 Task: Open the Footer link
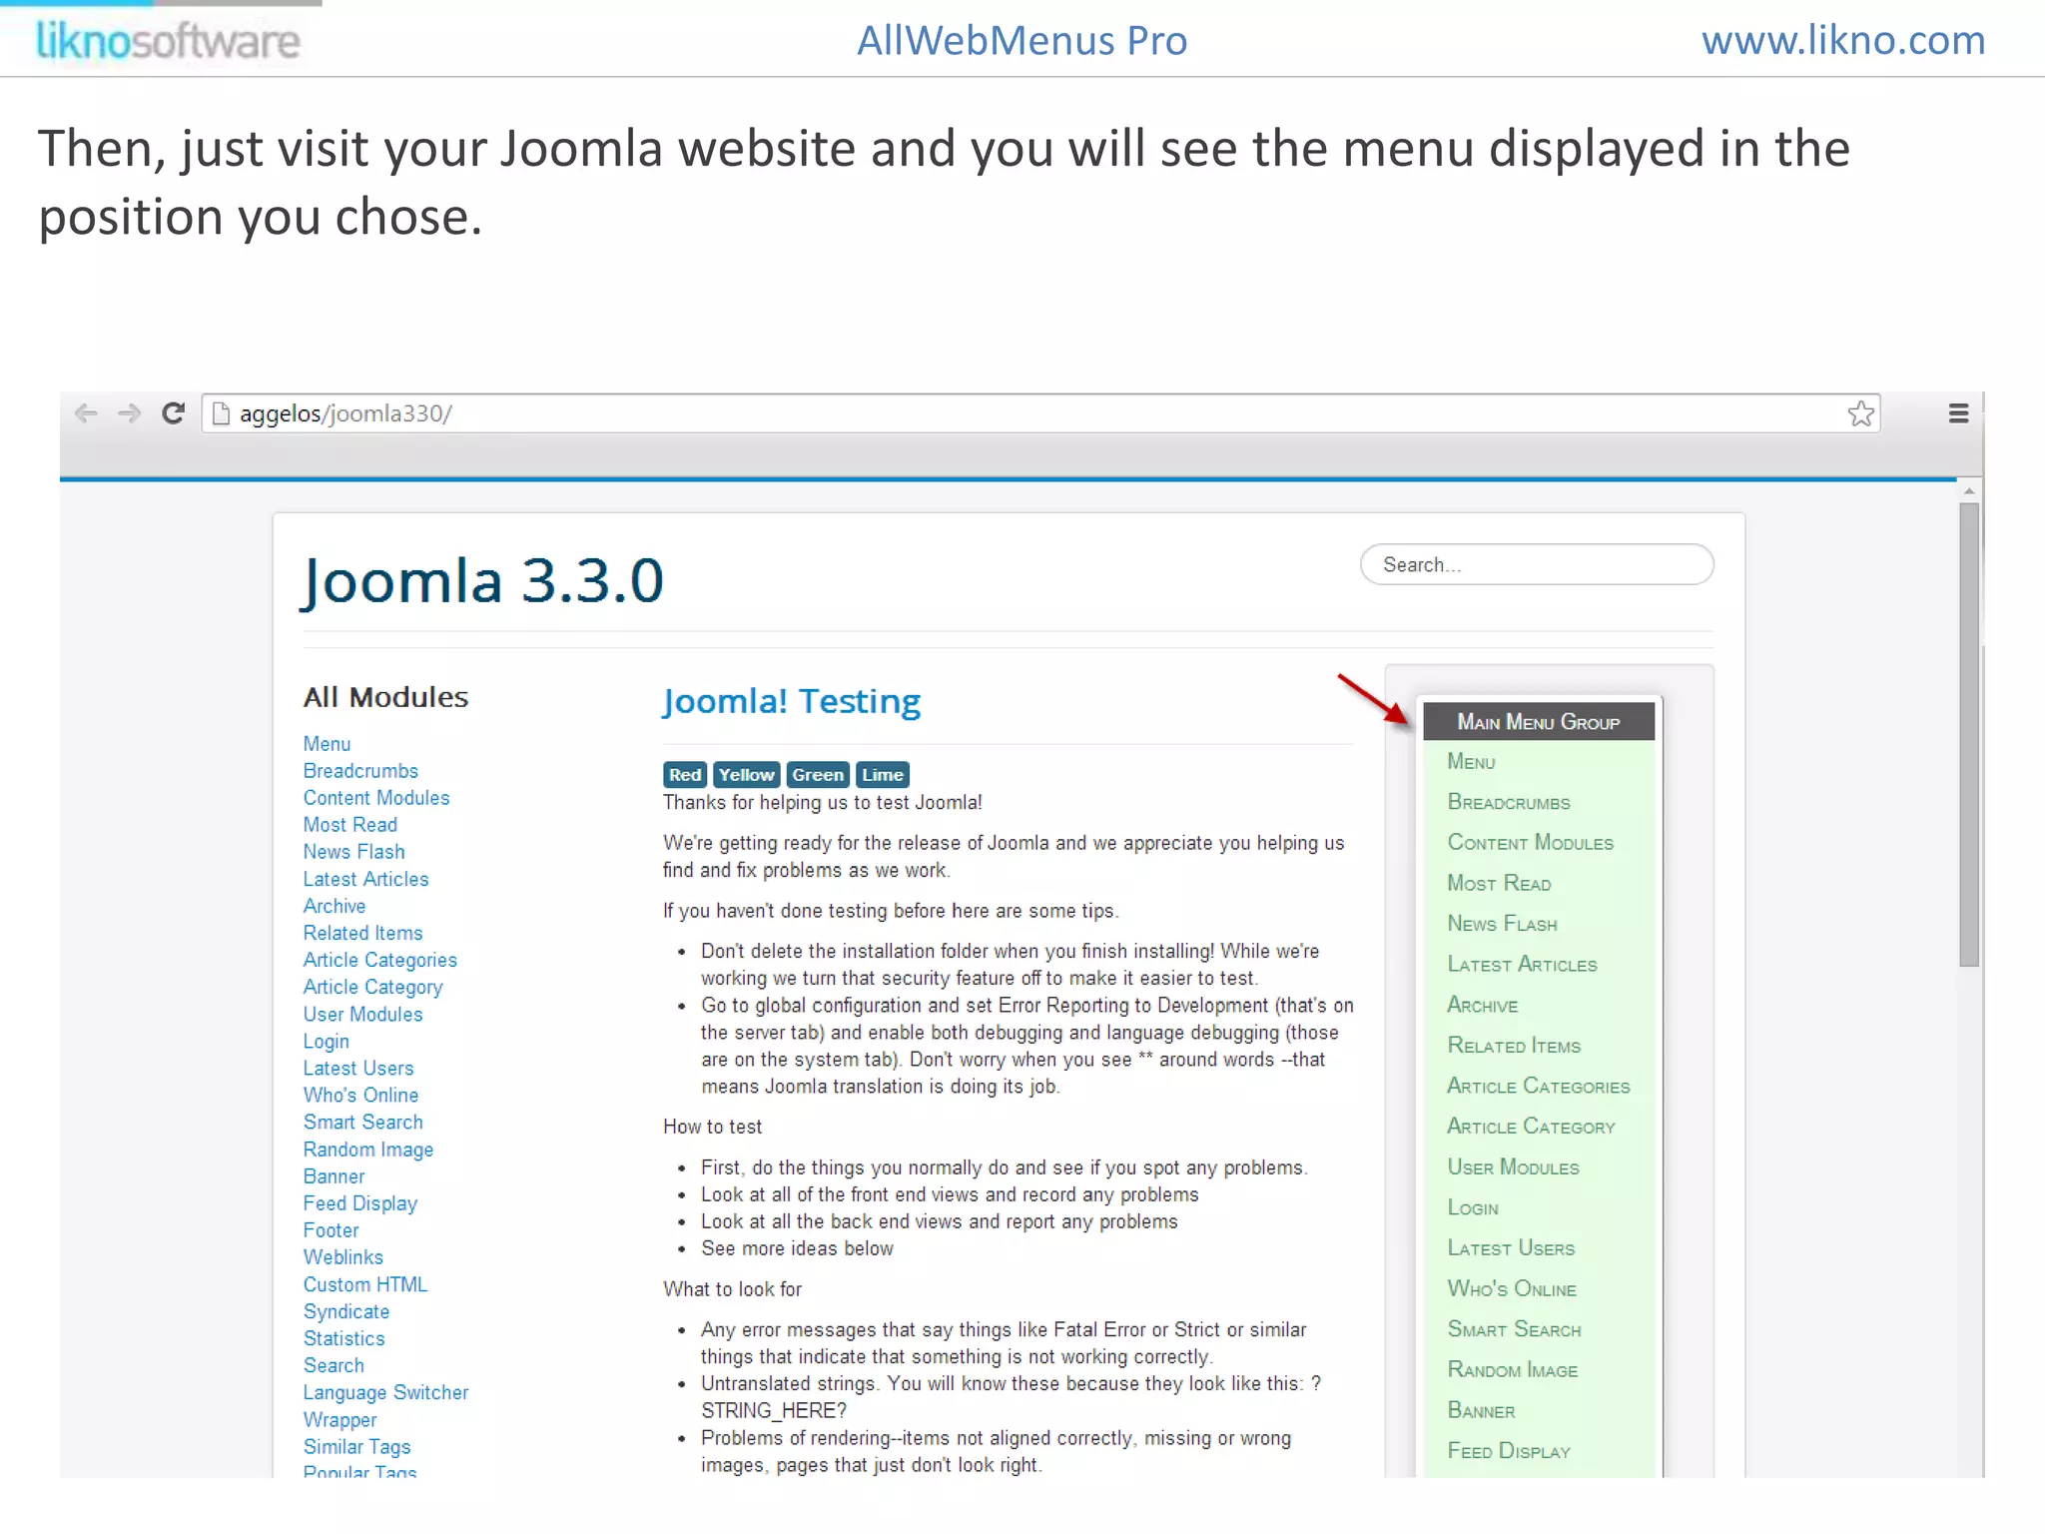pos(332,1230)
